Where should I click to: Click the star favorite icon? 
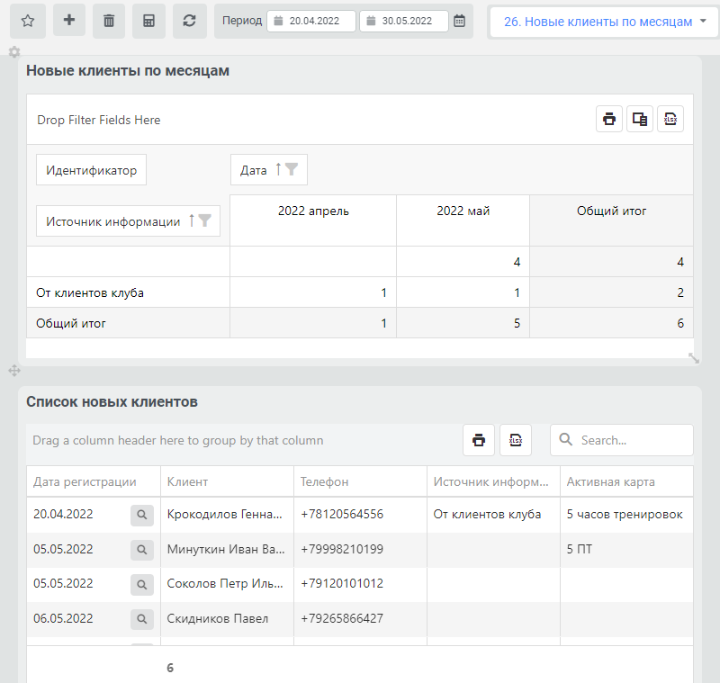(x=28, y=21)
